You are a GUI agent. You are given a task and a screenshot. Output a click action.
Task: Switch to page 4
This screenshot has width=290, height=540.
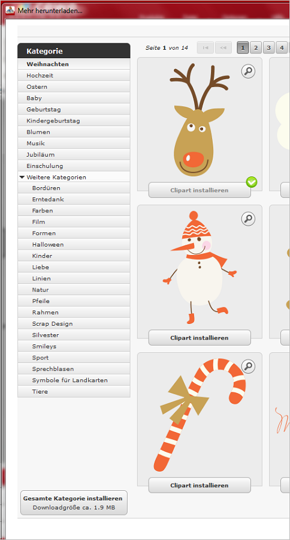pos(282,48)
